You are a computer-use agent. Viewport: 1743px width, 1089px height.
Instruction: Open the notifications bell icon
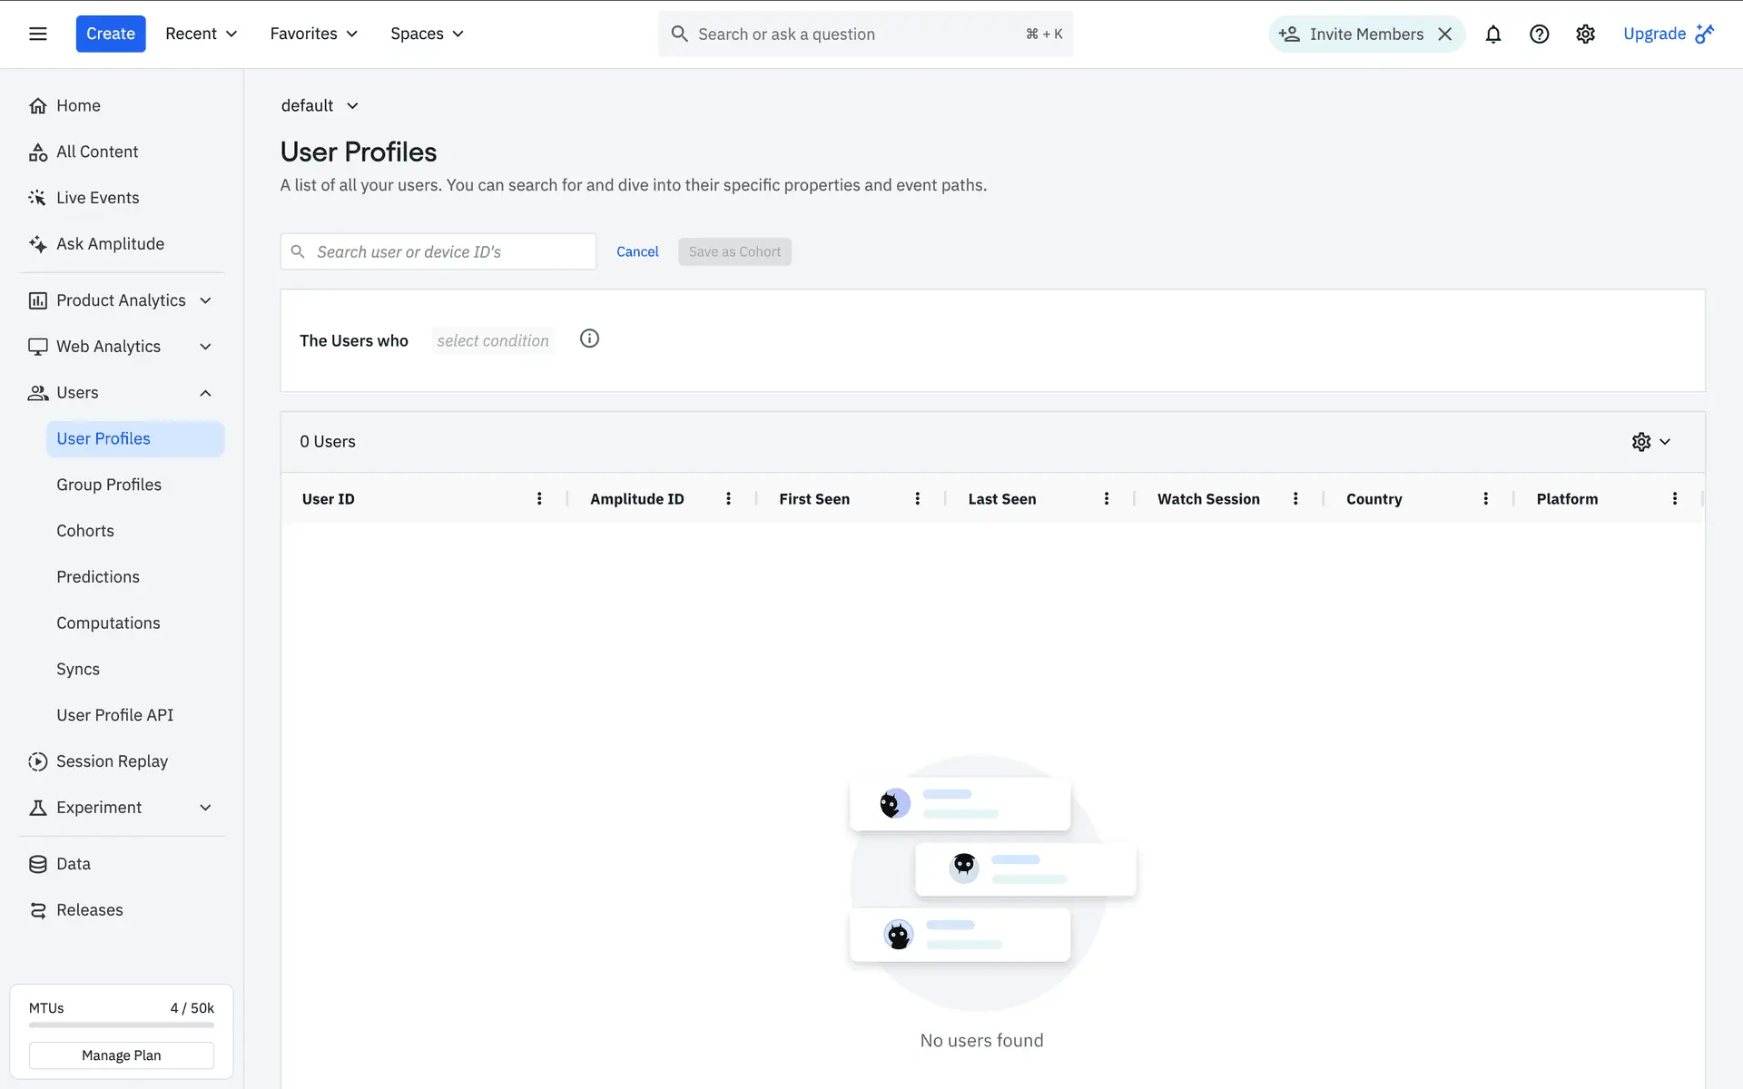pyautogui.click(x=1493, y=34)
